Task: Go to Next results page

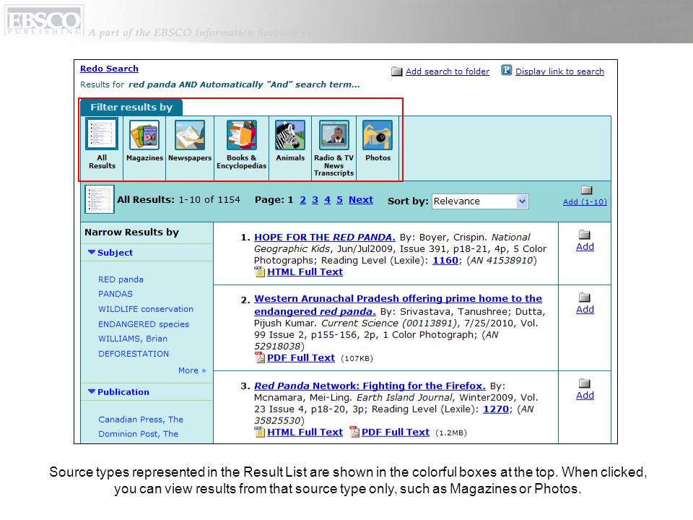Action: (361, 200)
